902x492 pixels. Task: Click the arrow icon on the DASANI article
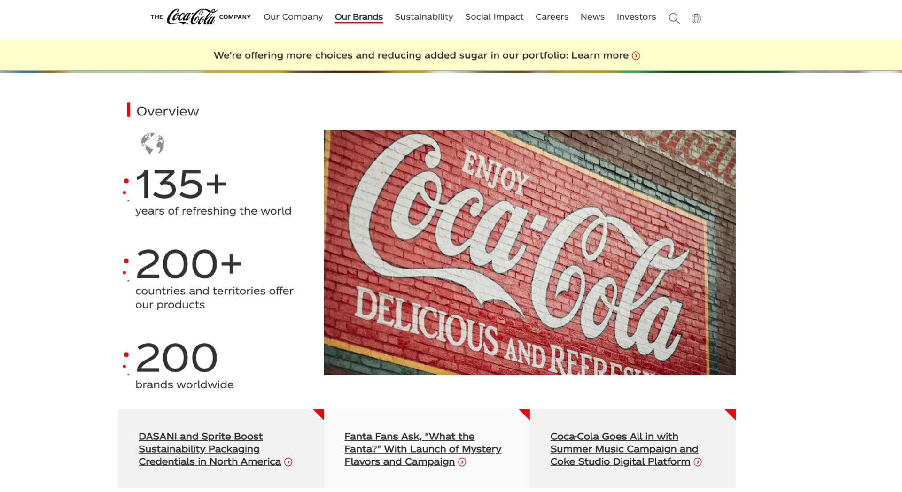coord(288,462)
